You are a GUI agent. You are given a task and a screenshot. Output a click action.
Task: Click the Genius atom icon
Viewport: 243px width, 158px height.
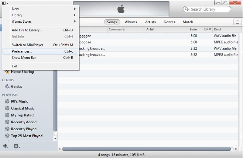point(7,86)
